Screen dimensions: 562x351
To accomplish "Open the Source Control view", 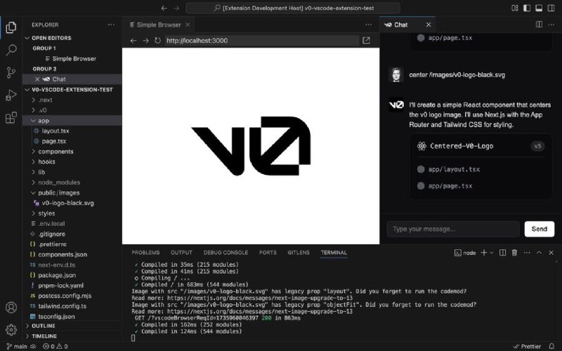I will click(11, 73).
